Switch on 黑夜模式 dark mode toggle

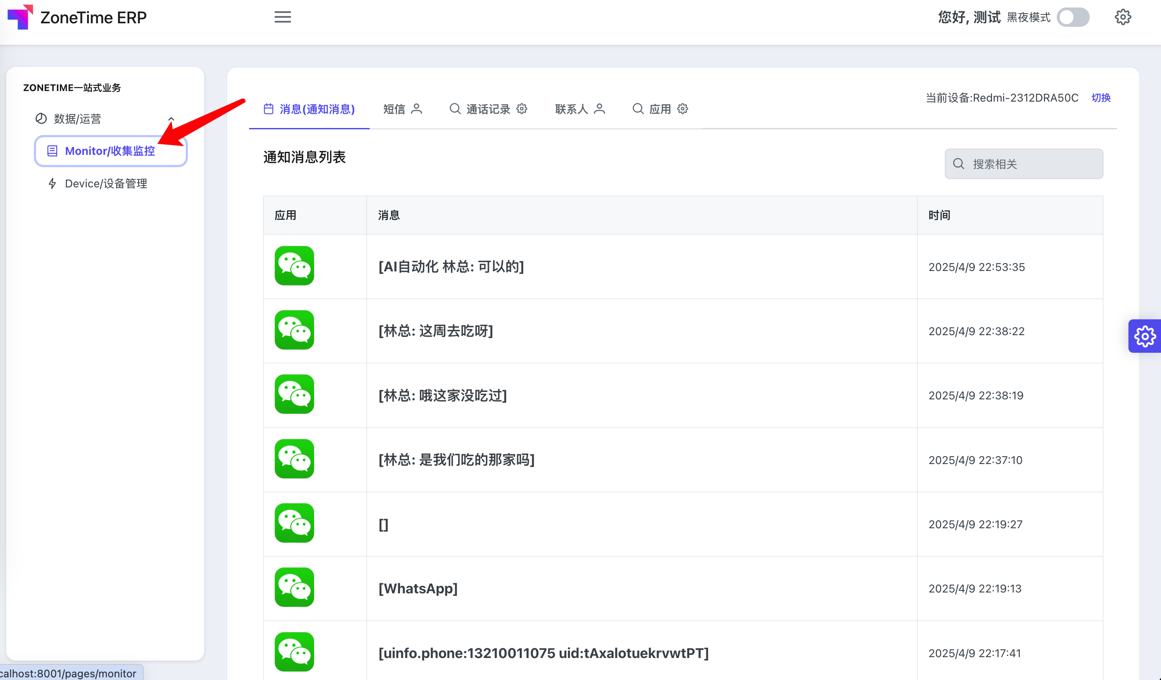pos(1073,18)
